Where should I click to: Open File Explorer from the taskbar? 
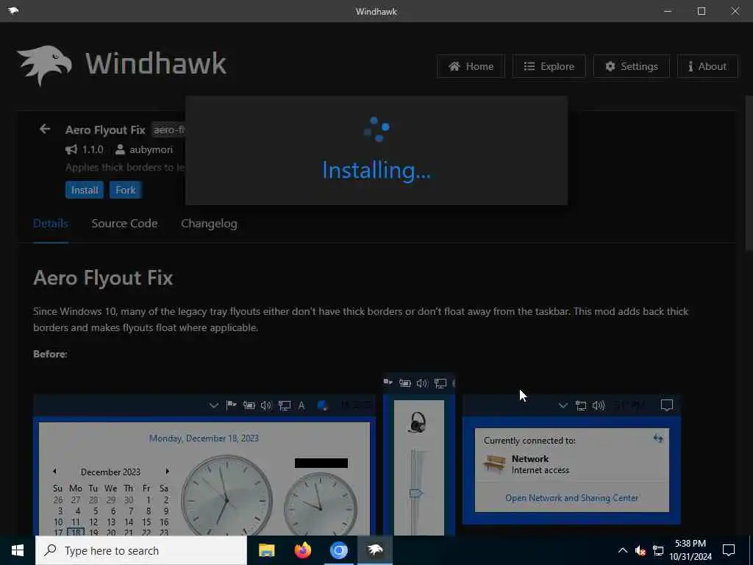pyautogui.click(x=266, y=550)
